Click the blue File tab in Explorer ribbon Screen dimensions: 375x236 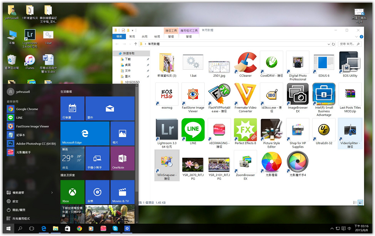click(119, 37)
